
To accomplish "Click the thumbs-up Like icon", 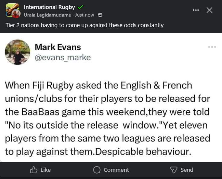I will 34,170.
